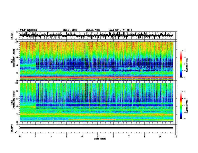198x153 pixels.
Task: Click time axis tick label "9"
Action: tap(160, 136)
